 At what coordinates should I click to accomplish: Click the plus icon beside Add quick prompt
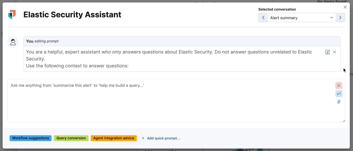[x=143, y=138]
